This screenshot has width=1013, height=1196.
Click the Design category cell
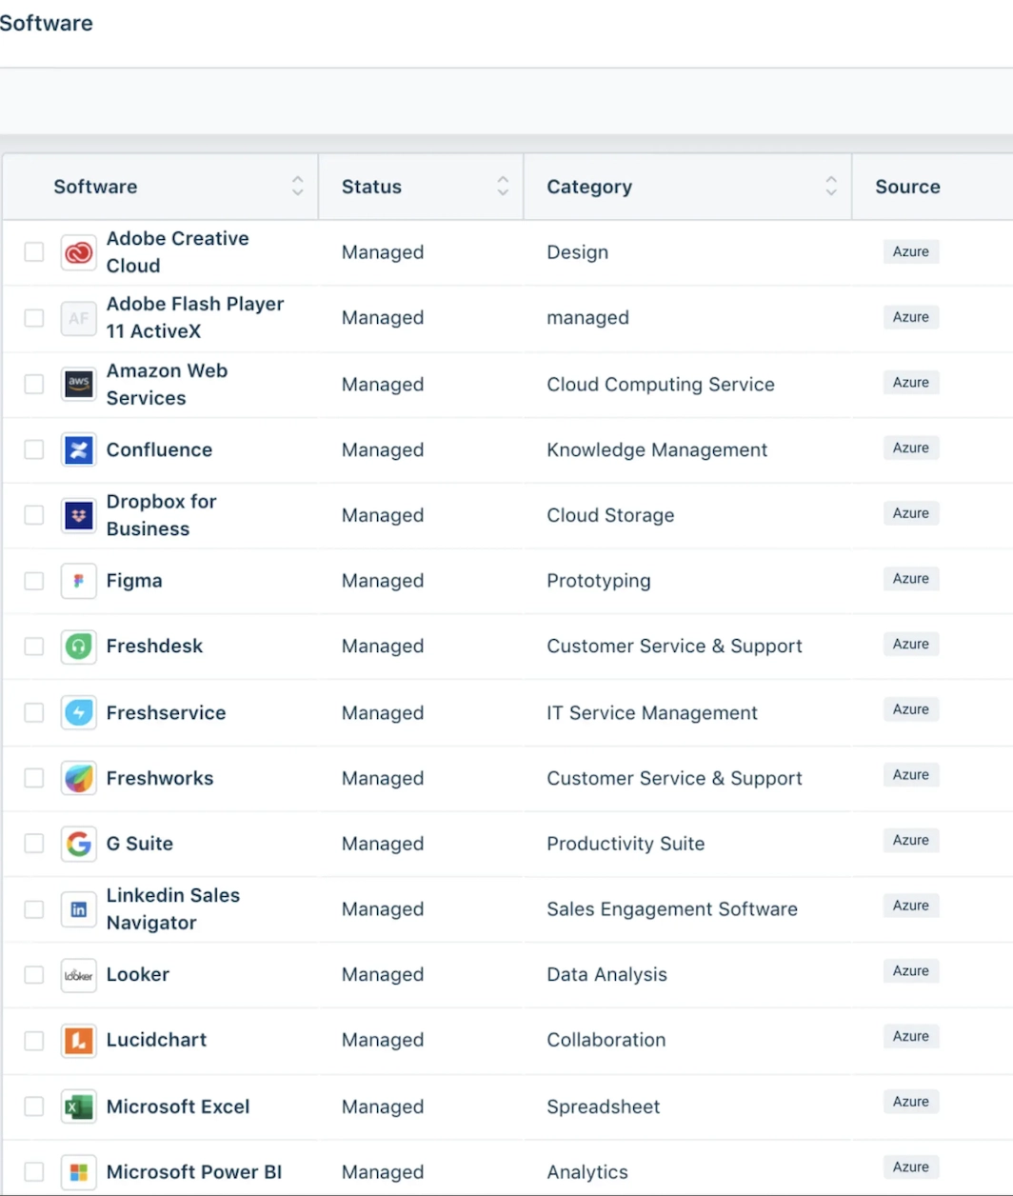[577, 252]
